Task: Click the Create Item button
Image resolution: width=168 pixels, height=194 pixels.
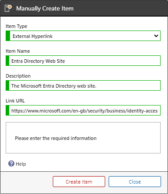Action: (x=79, y=182)
